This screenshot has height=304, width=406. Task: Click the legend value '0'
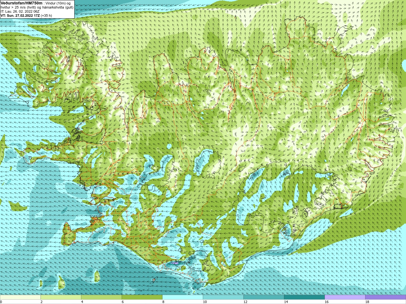tap(1, 302)
